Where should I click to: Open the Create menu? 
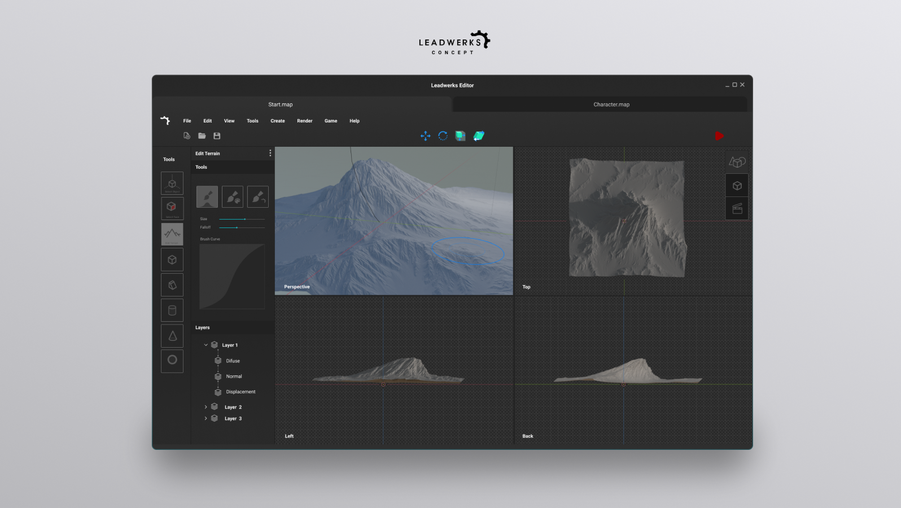point(278,121)
